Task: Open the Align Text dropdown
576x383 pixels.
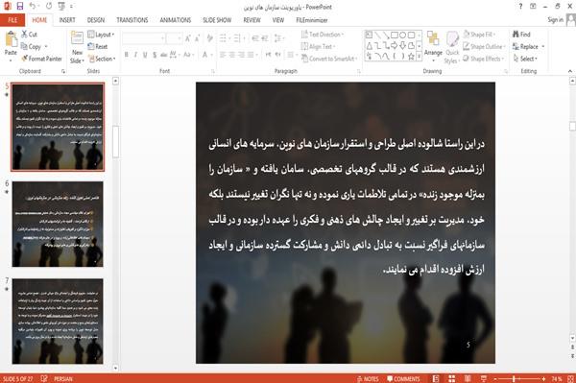Action: tap(318, 47)
